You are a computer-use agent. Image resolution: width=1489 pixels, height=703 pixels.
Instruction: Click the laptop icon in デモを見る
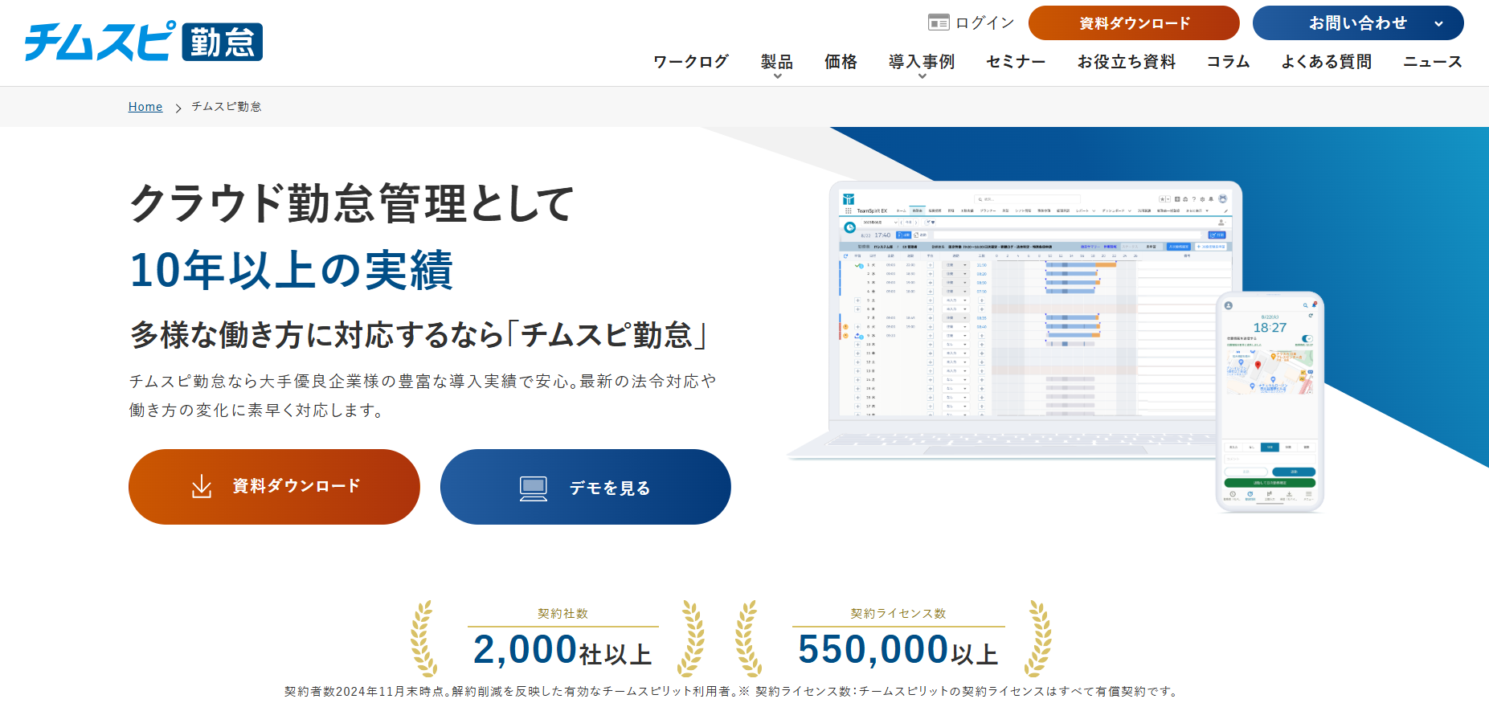coord(534,488)
